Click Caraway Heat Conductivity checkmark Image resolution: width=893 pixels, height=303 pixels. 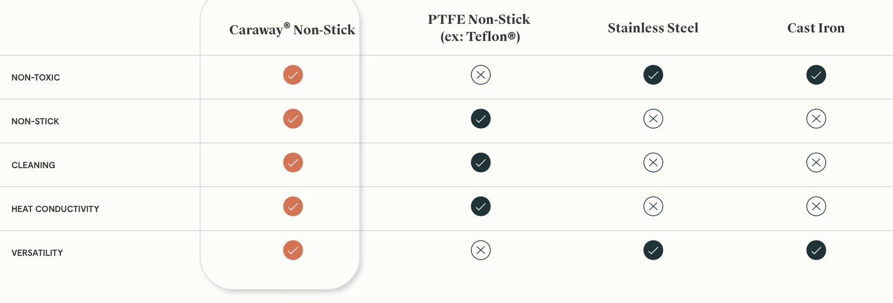coord(293,206)
